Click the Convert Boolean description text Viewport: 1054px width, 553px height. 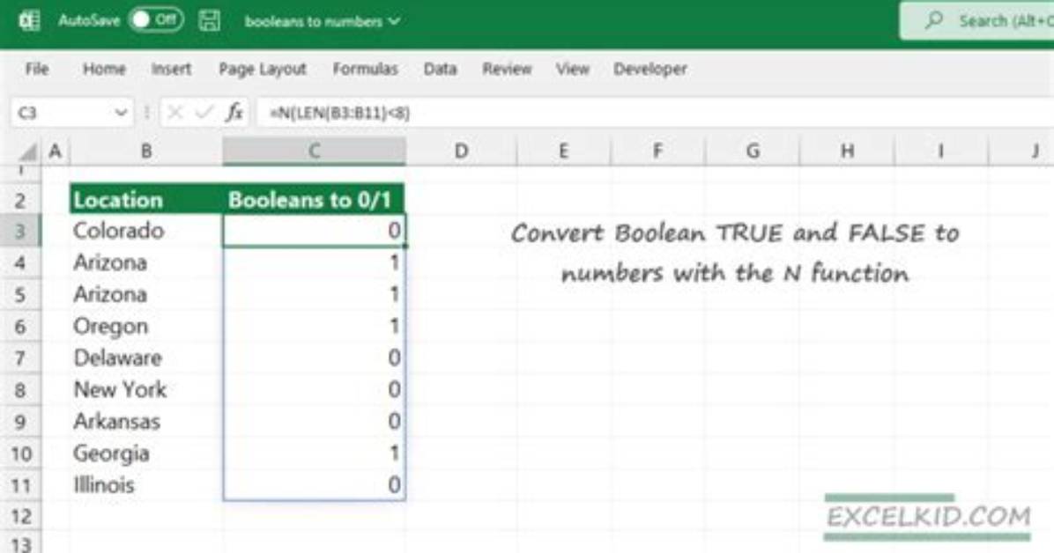coord(735,253)
